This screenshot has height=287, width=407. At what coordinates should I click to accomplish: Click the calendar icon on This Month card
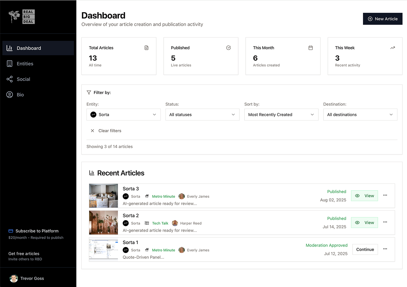[x=310, y=48]
